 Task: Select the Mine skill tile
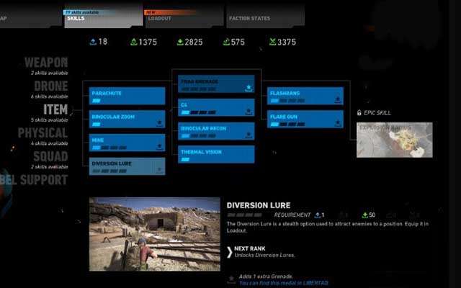[x=127, y=143]
